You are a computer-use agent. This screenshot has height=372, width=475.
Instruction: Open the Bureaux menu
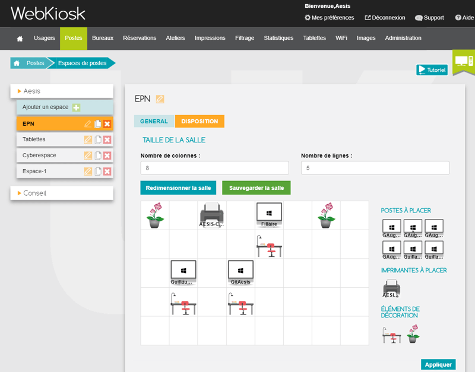[x=103, y=38]
